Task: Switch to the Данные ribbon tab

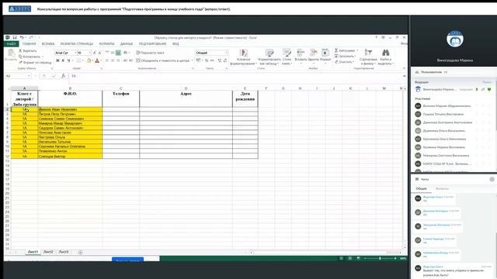Action: point(127,44)
